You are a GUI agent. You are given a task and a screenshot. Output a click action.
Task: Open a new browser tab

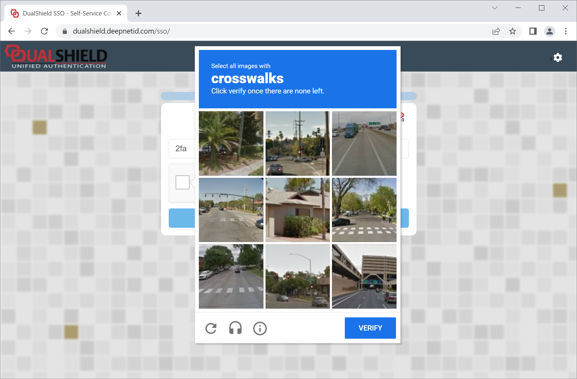138,13
